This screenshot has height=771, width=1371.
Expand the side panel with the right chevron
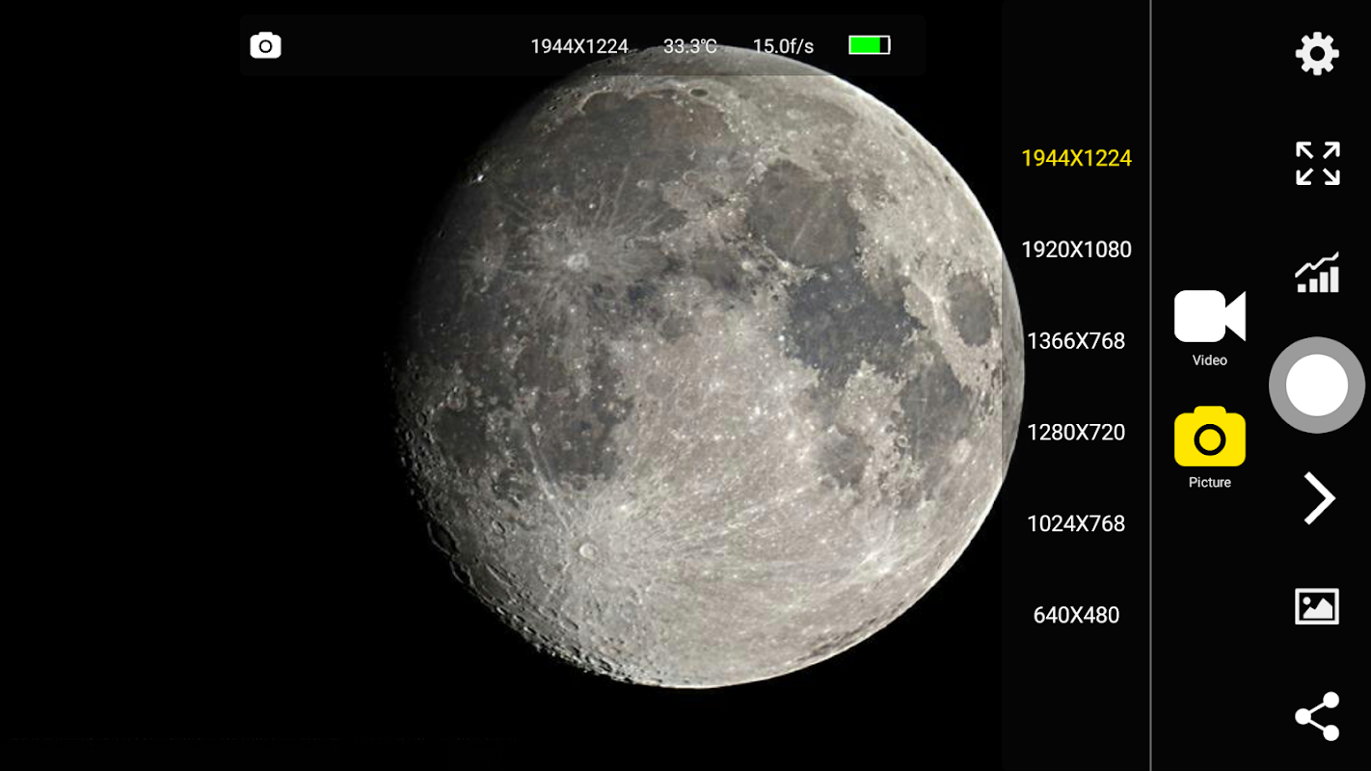pos(1319,498)
